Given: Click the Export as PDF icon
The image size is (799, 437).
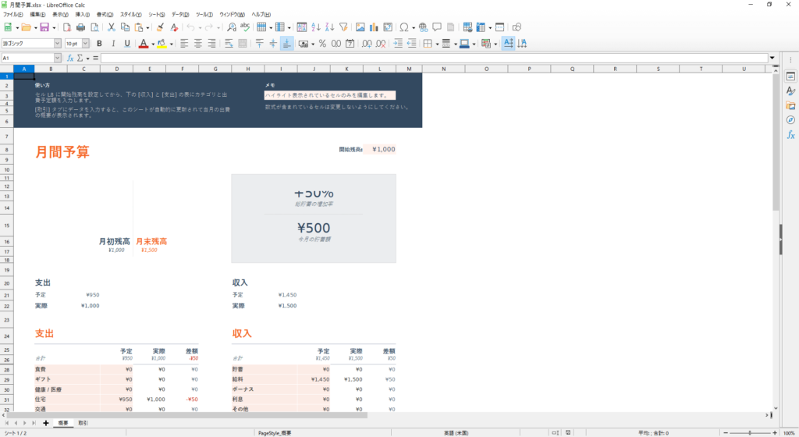Looking at the screenshot, I should point(67,27).
